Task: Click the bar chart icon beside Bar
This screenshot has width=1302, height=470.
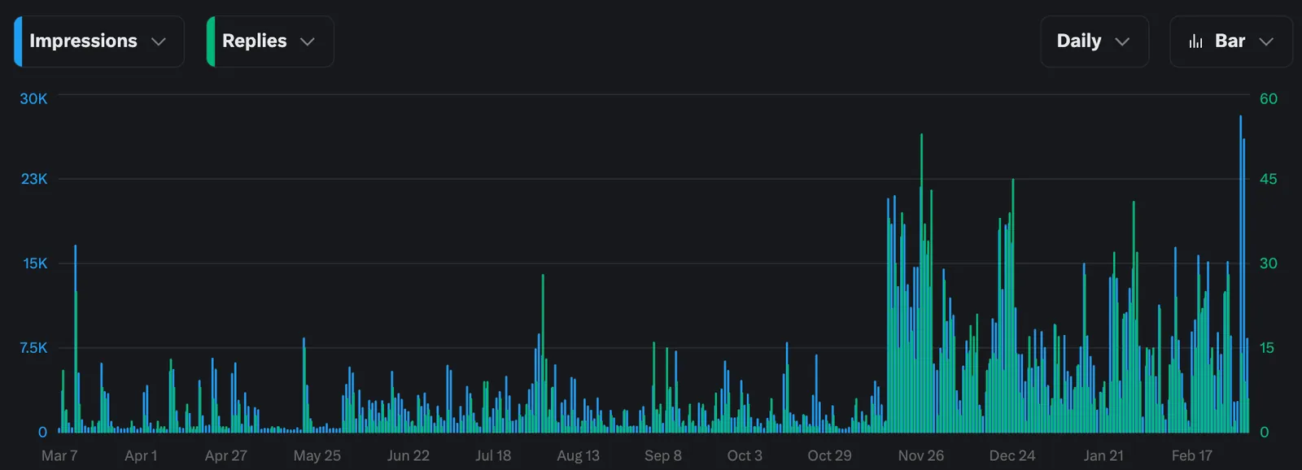Action: point(1195,41)
